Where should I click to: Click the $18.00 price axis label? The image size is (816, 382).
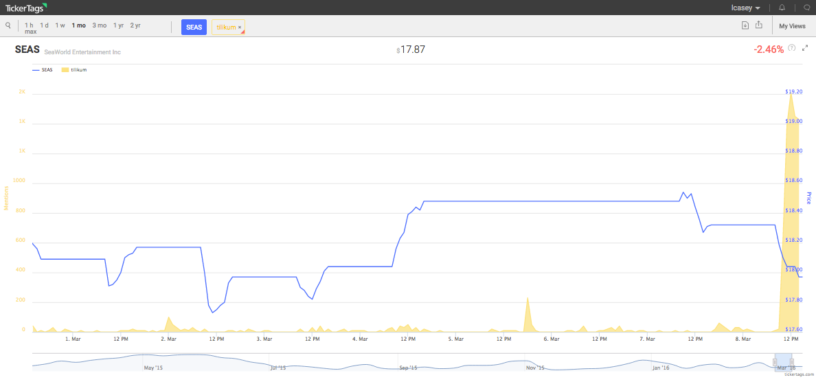click(x=793, y=270)
